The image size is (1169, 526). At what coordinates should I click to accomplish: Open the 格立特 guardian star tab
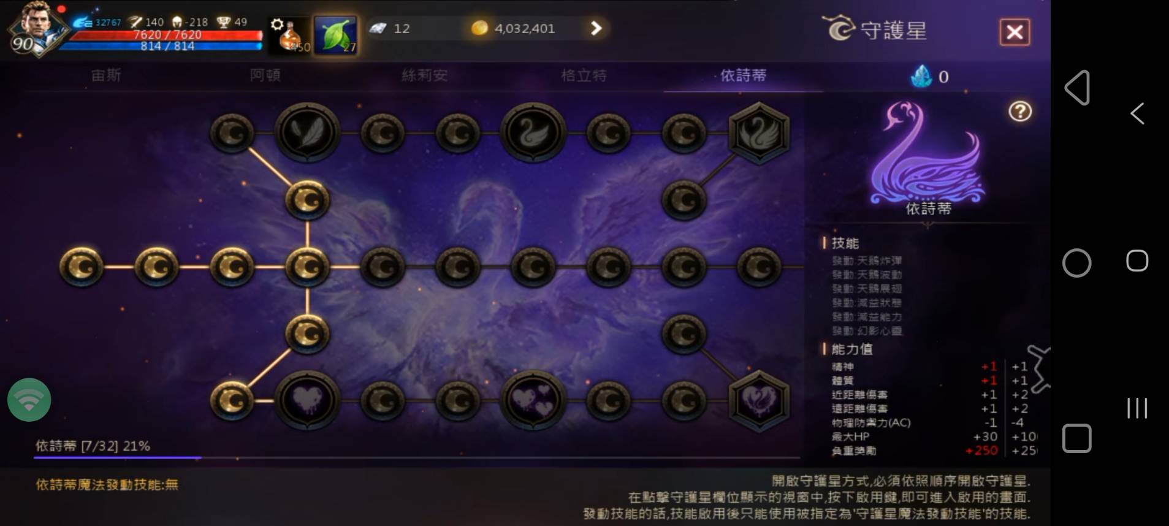(x=584, y=75)
